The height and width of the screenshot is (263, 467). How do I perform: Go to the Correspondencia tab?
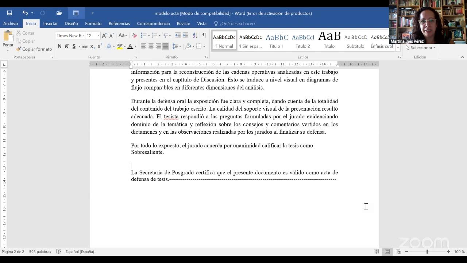[x=153, y=23]
